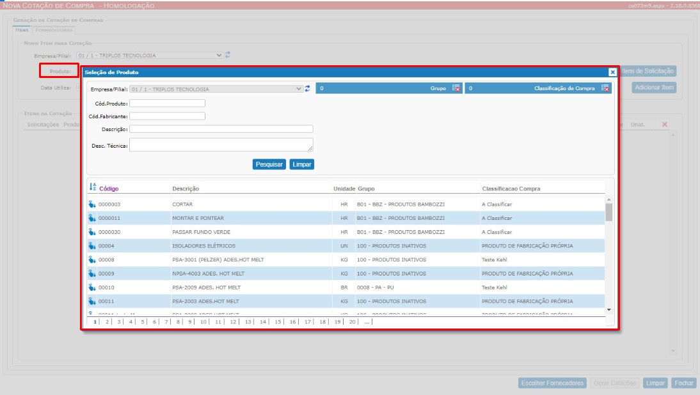
Task: Go to results page 5
Action: 143,321
